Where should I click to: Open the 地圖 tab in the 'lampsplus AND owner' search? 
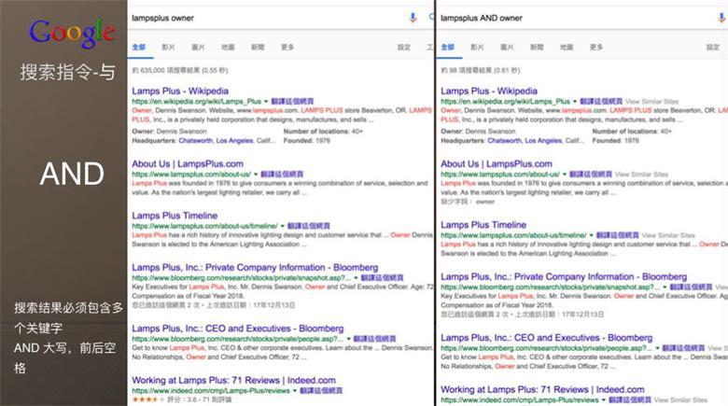click(x=567, y=47)
